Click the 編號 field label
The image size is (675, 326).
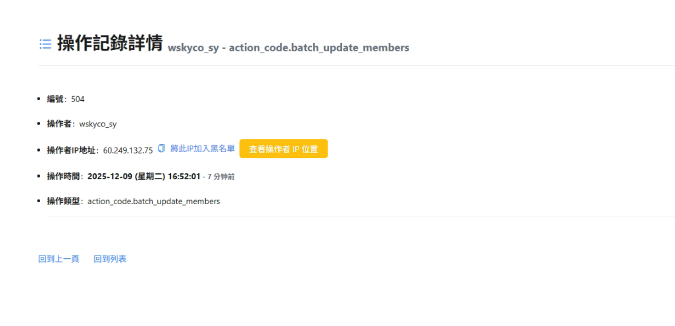(x=55, y=99)
